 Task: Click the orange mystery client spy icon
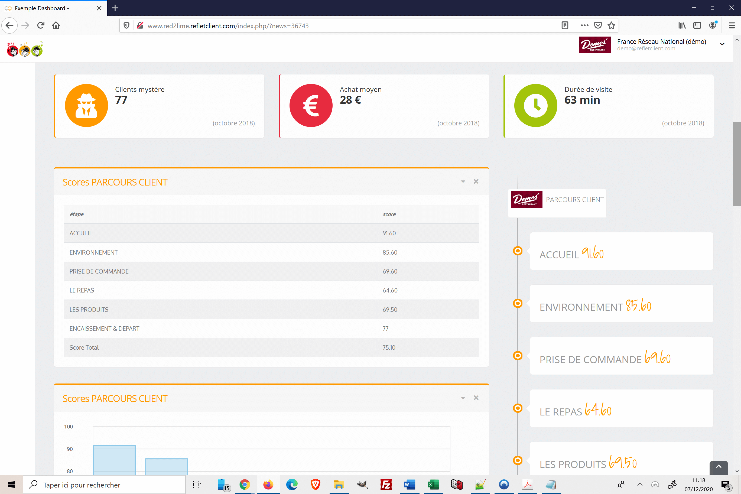point(86,106)
